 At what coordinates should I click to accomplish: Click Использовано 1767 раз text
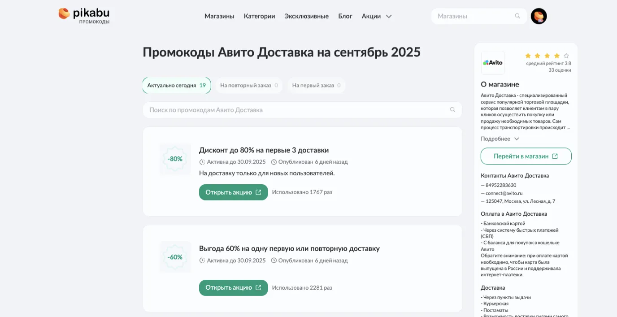[x=302, y=192]
